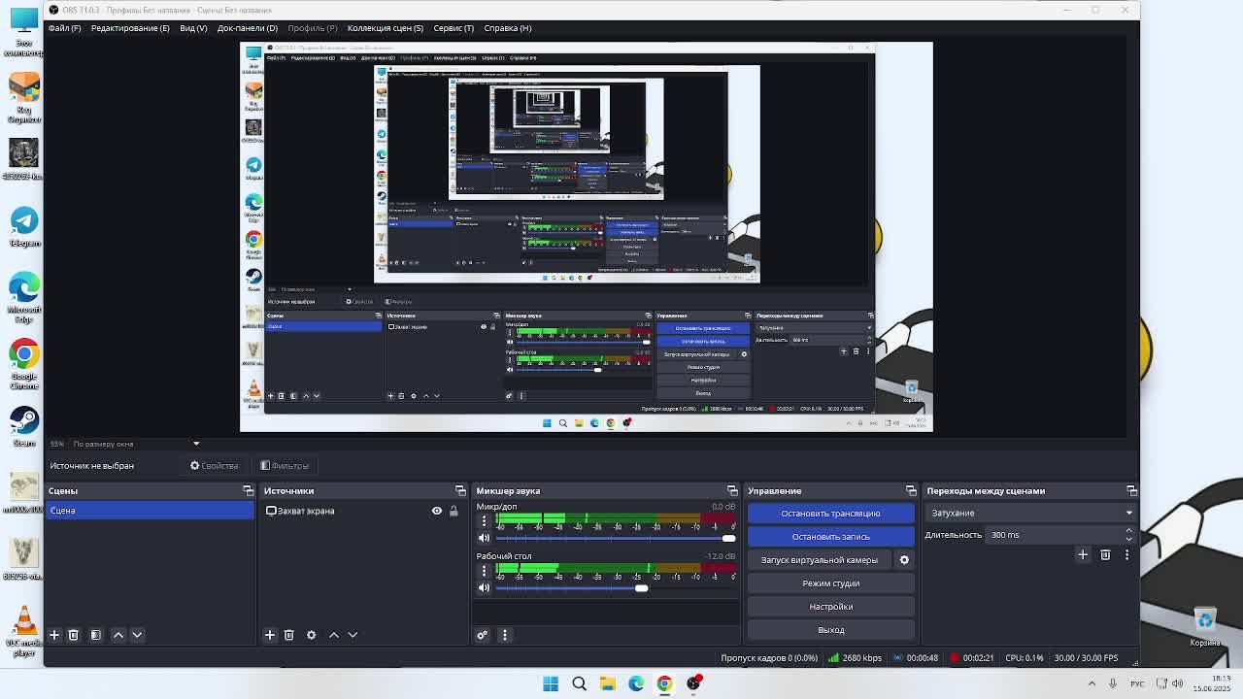Screen dimensions: 1243x699
Task: Open the Док-панели menu
Action: pyautogui.click(x=248, y=28)
